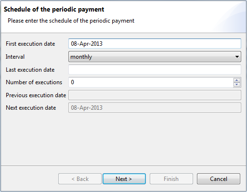
Task: Click the "Last execution date" label
Action: click(x=30, y=70)
